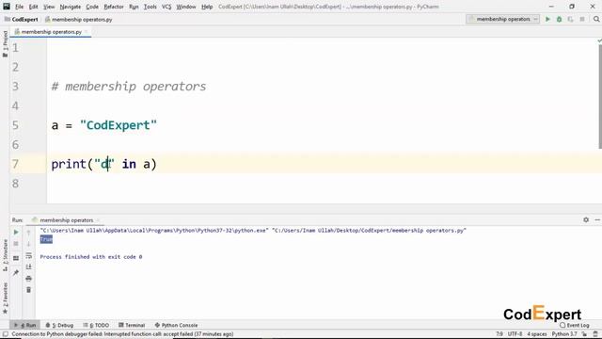Open the Navigate menu
Image resolution: width=602 pixels, height=339 pixels.
point(71,7)
